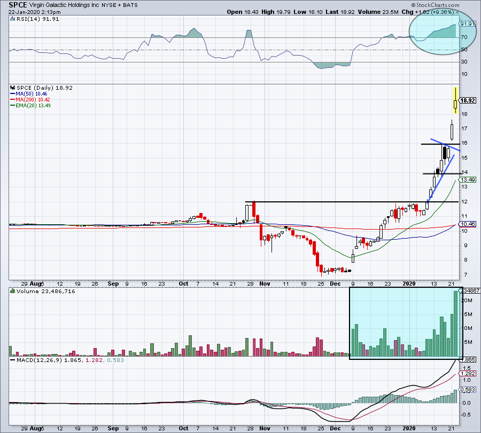Click the 2020 label on price chart axis
The height and width of the screenshot is (433, 481).
pos(409,284)
